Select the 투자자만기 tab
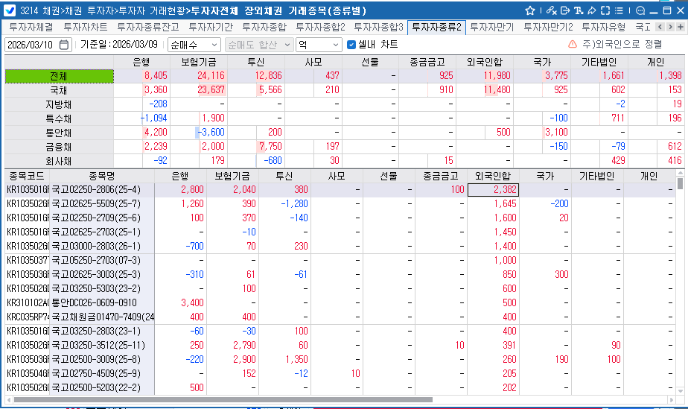 (494, 27)
